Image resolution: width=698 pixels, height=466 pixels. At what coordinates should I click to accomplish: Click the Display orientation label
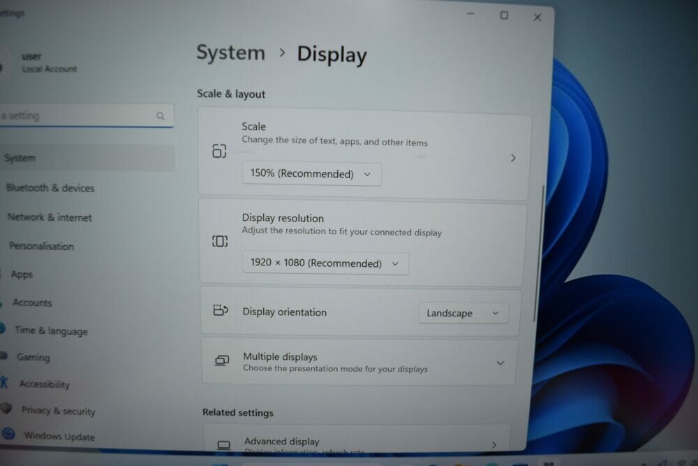285,312
